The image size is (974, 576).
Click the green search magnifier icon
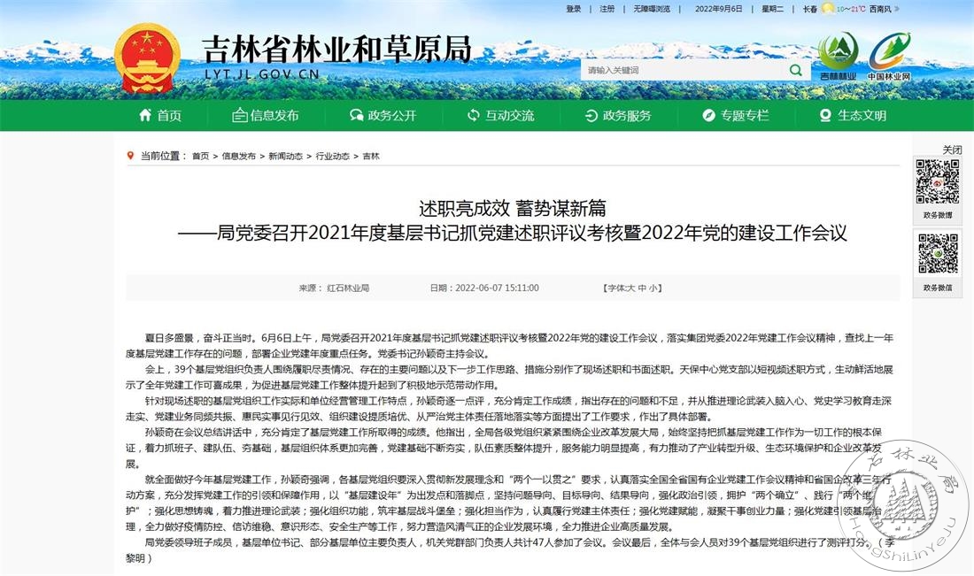tap(795, 70)
